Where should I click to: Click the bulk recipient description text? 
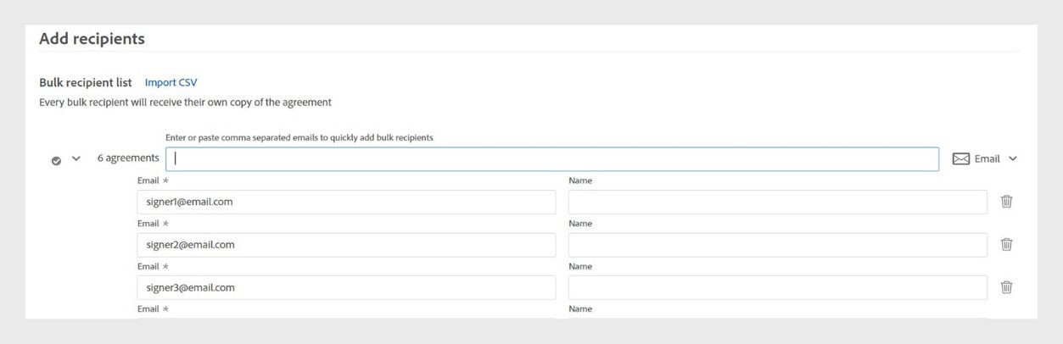[185, 103]
